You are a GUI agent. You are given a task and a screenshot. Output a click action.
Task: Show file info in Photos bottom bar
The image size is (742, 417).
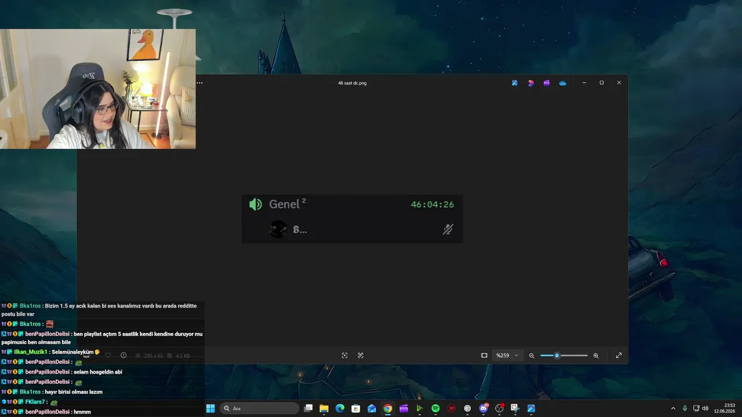(x=123, y=355)
